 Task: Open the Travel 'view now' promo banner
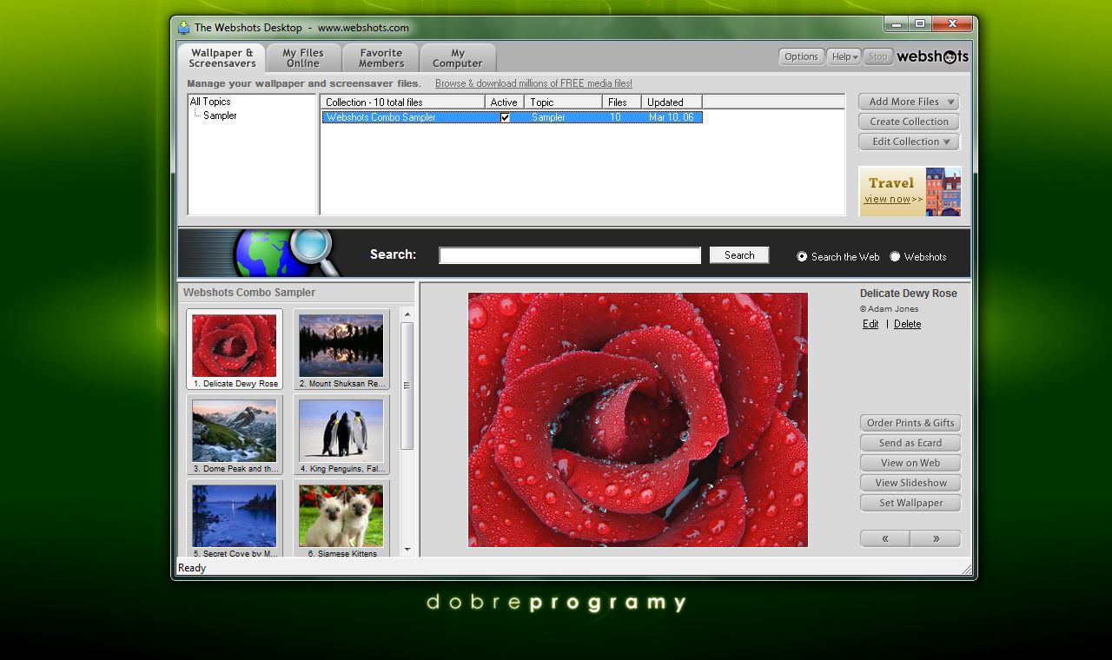pyautogui.click(x=890, y=199)
